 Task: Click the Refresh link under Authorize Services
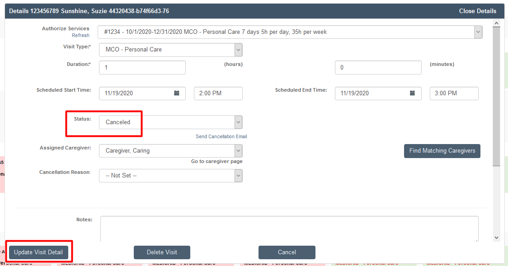80,35
